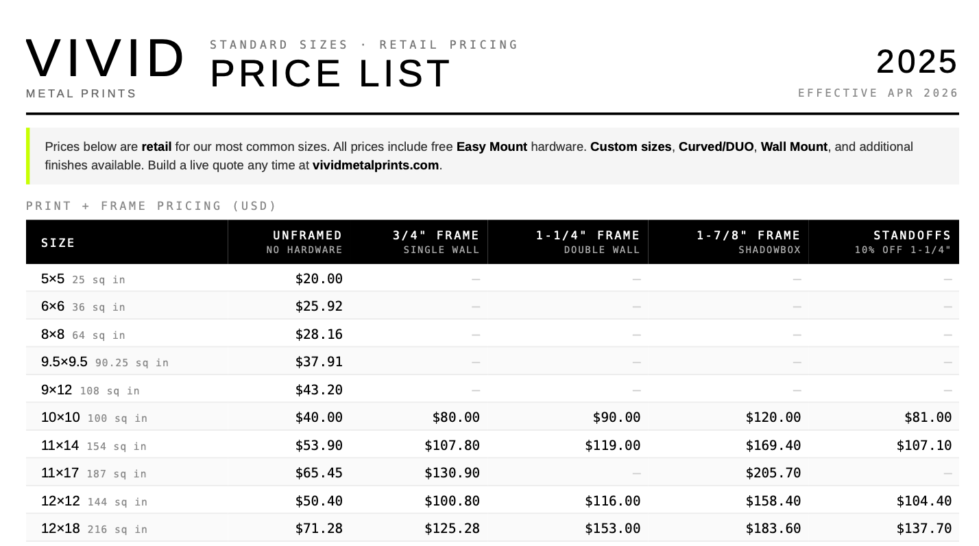Click the bold Easy Mount text

[492, 147]
